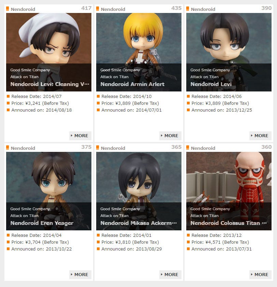Image resolution: width=277 pixels, height=287 pixels.
Task: Click Nendoroid category label on card 365
Action: (x=113, y=148)
